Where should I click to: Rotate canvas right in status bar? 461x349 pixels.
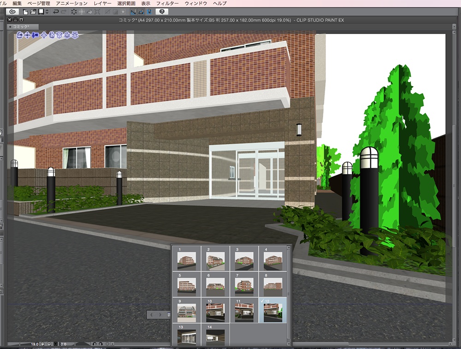point(100,344)
